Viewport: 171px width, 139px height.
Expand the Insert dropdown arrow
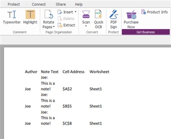tap(75, 12)
